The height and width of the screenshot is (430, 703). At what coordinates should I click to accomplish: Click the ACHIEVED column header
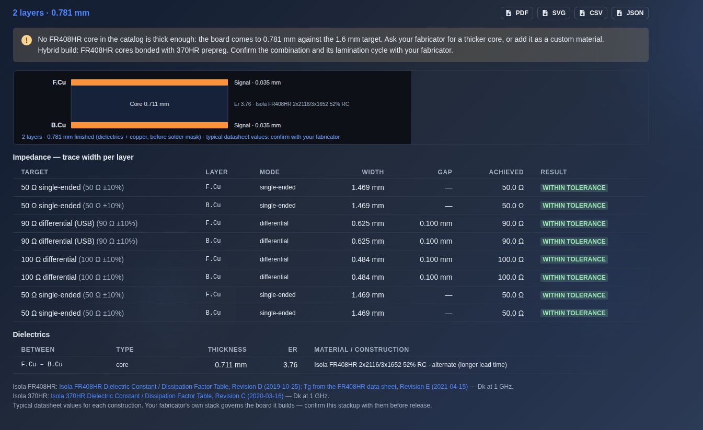pyautogui.click(x=506, y=172)
